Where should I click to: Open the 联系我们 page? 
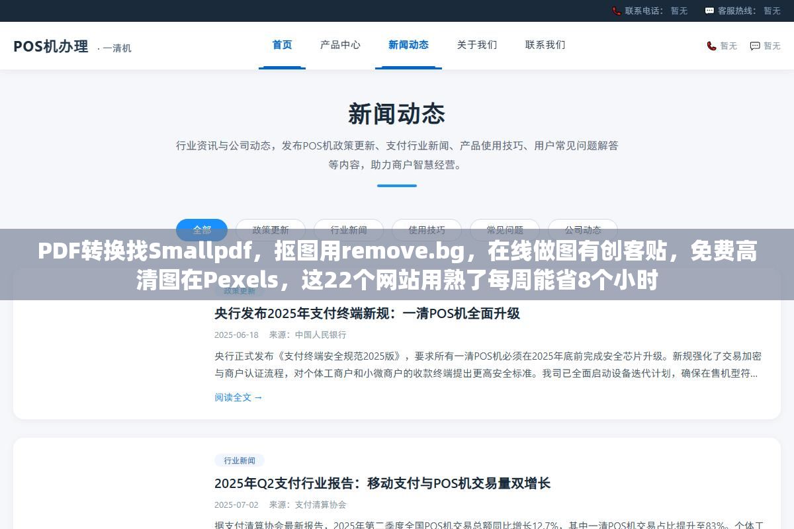pos(545,45)
